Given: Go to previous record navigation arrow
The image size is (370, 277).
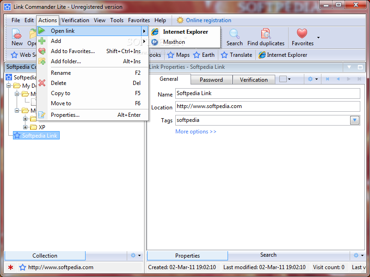Looking at the screenshot, I should [x=338, y=79].
